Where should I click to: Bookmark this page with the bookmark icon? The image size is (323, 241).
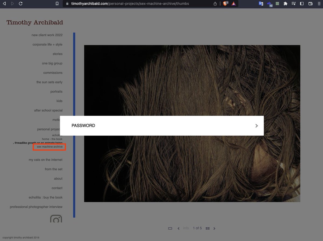pyautogui.click(x=57, y=4)
